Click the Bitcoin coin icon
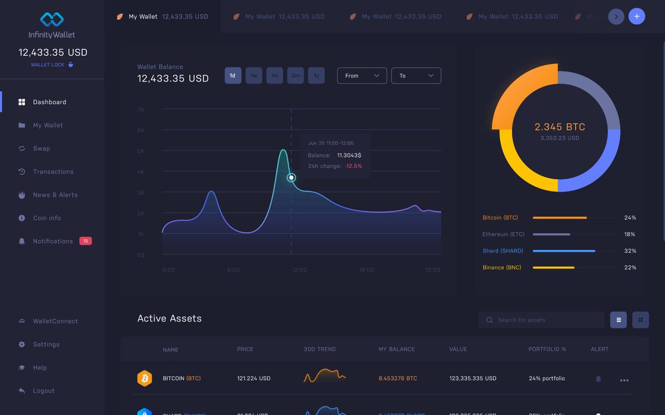This screenshot has height=415, width=665. [145, 378]
